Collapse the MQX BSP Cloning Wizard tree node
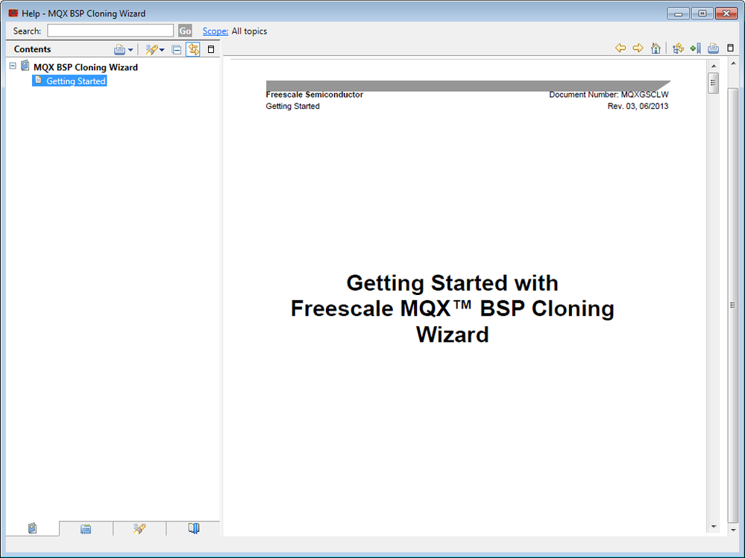Screen dimensions: 745x558 (x=13, y=66)
